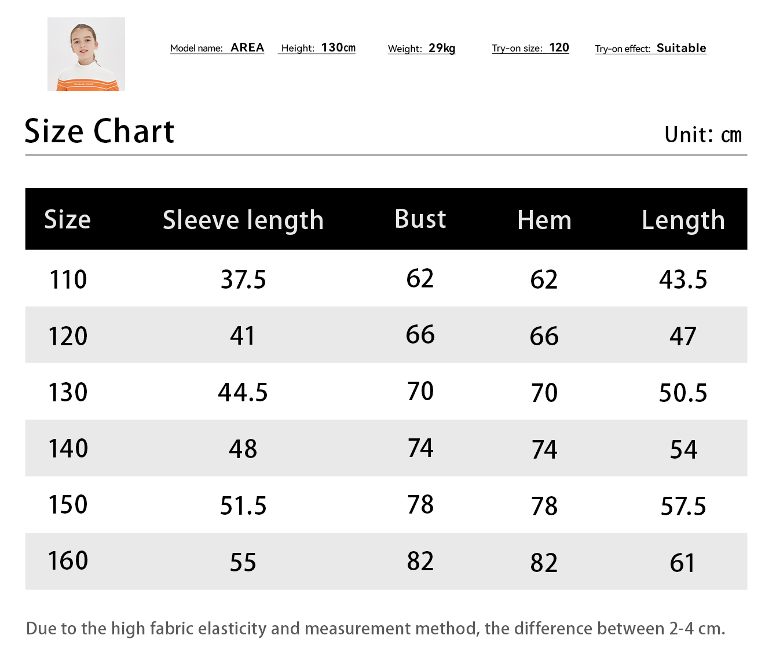The image size is (776, 672).
Task: Click the Weight 29kg label
Action: point(422,49)
